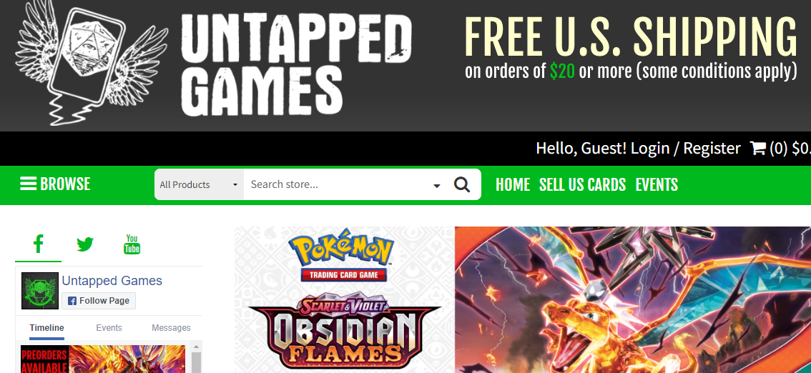Click the BROWSE hamburger menu icon
The height and width of the screenshot is (373, 811).
coord(28,184)
